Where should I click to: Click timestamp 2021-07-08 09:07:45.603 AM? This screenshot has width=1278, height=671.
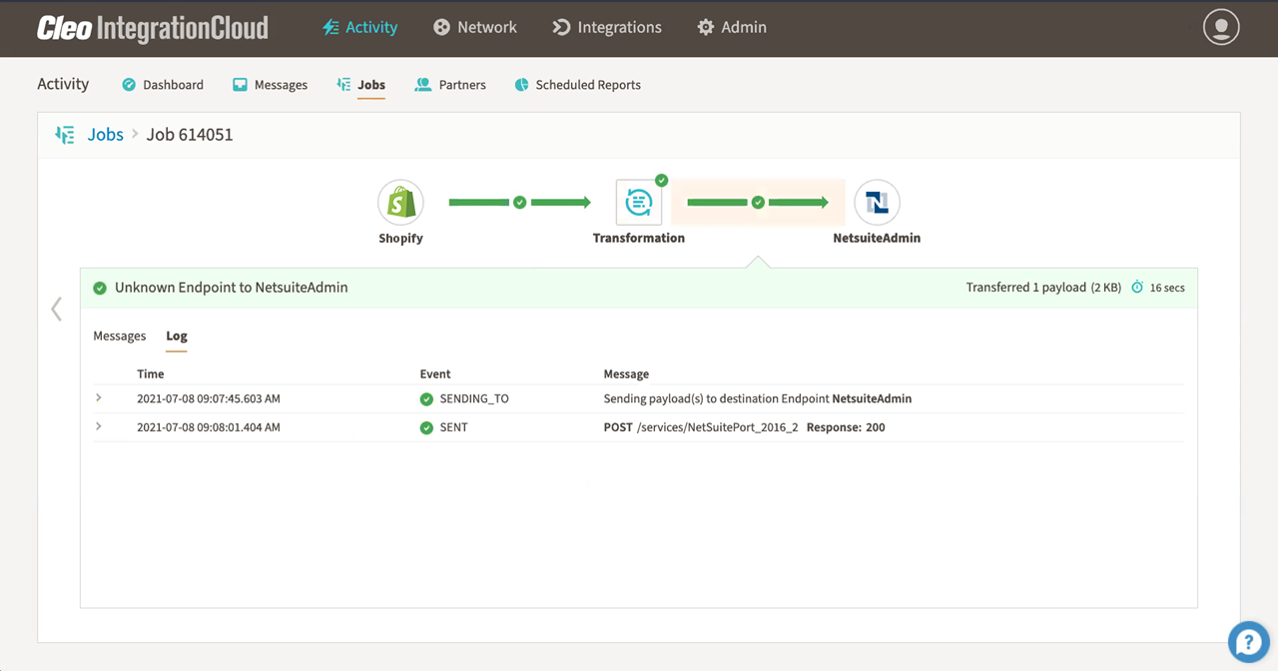[x=209, y=398]
